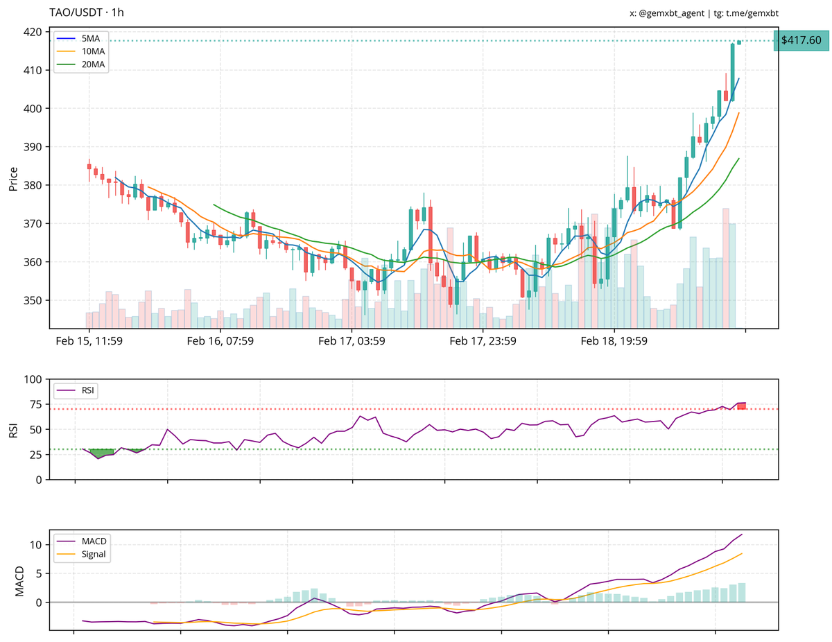Click the 75 tick on RSI axis
This screenshot has height=642, width=832.
pyautogui.click(x=37, y=404)
